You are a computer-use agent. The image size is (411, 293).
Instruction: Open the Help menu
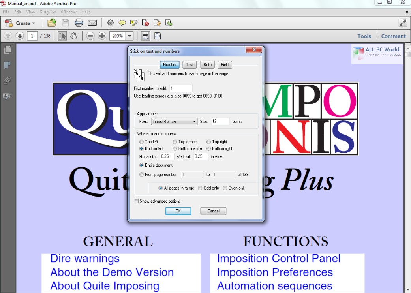click(x=85, y=12)
